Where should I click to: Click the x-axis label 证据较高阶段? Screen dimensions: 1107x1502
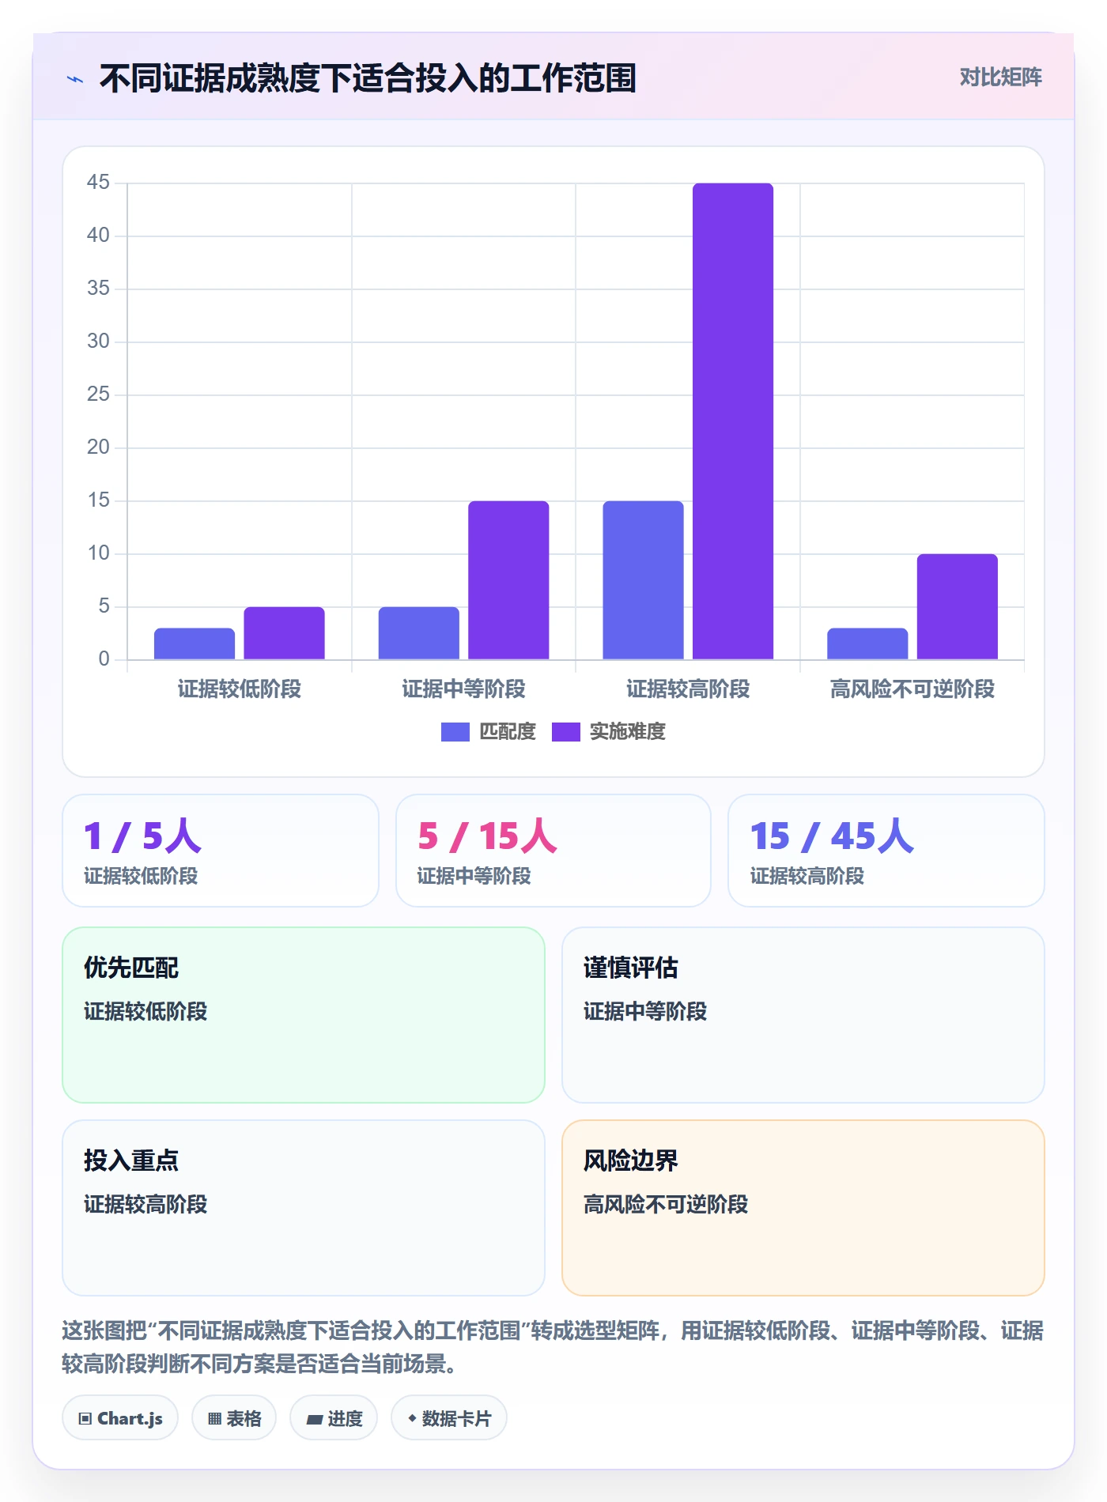pyautogui.click(x=688, y=689)
